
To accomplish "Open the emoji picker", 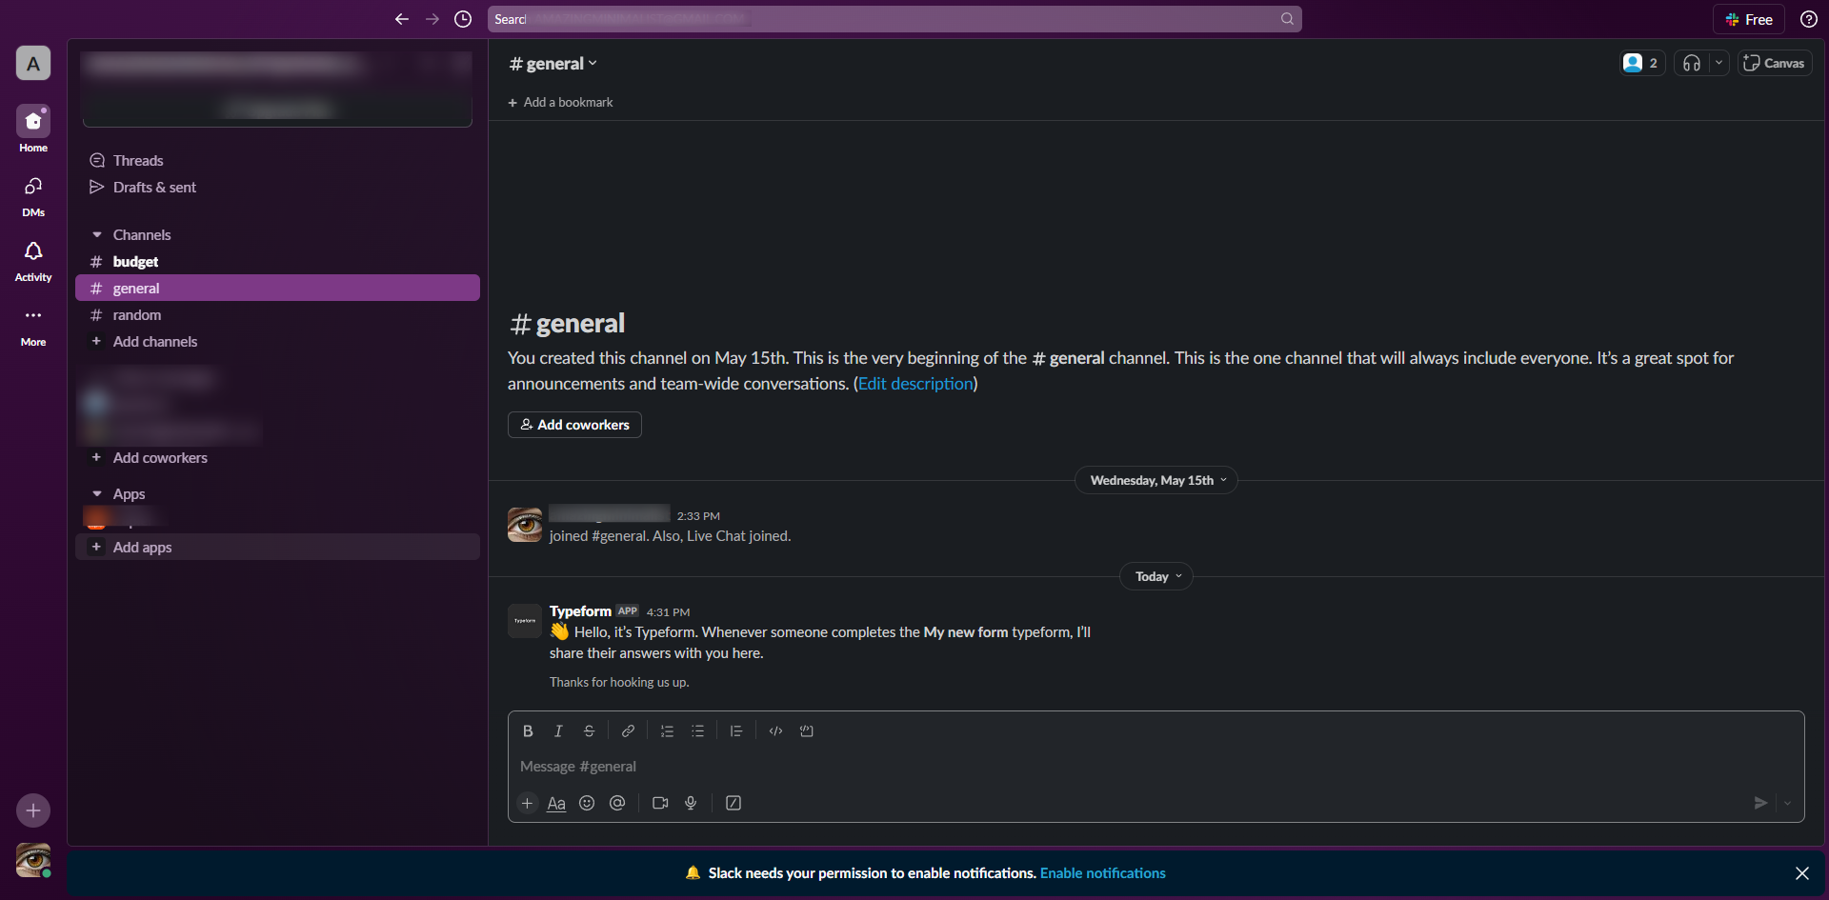I will click(x=587, y=803).
